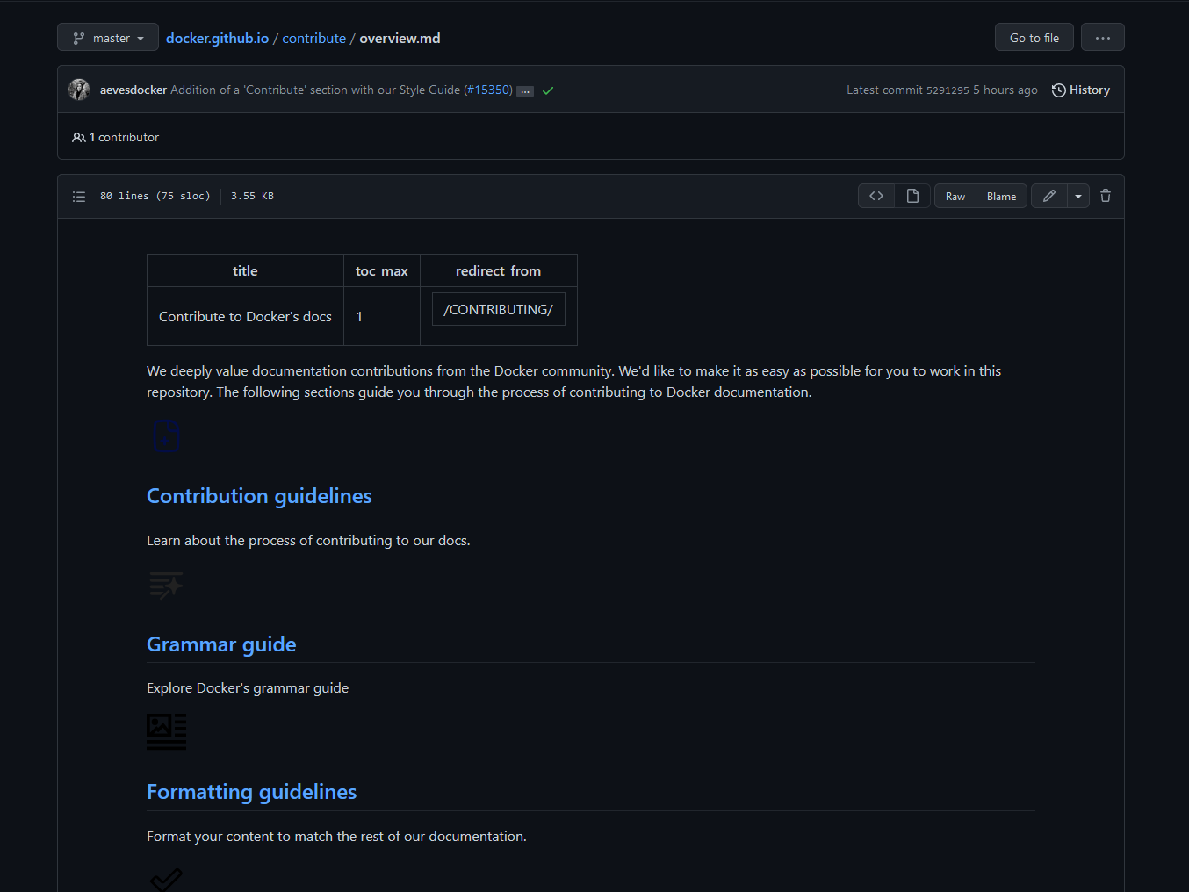The height and width of the screenshot is (892, 1189).
Task: Edit this file with pencil icon
Action: (1049, 196)
